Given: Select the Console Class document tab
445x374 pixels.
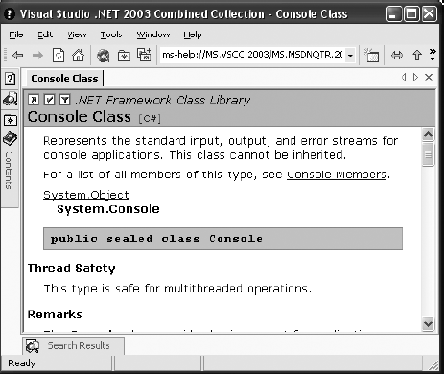Looking at the screenshot, I should pyautogui.click(x=64, y=79).
